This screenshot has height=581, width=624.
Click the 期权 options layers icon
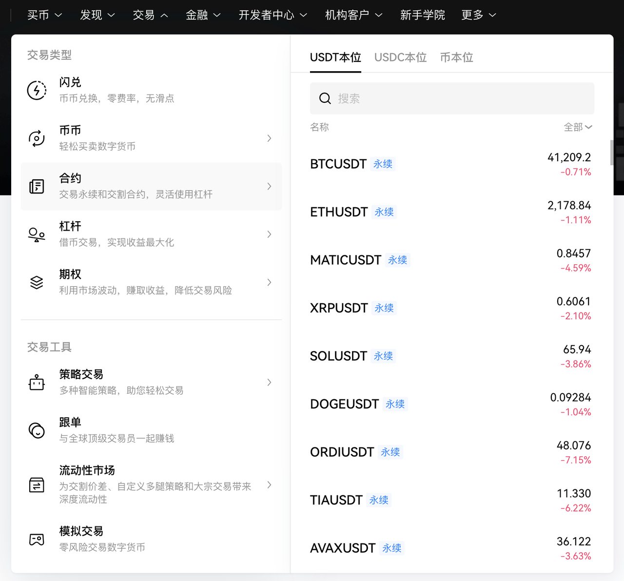pyautogui.click(x=37, y=282)
